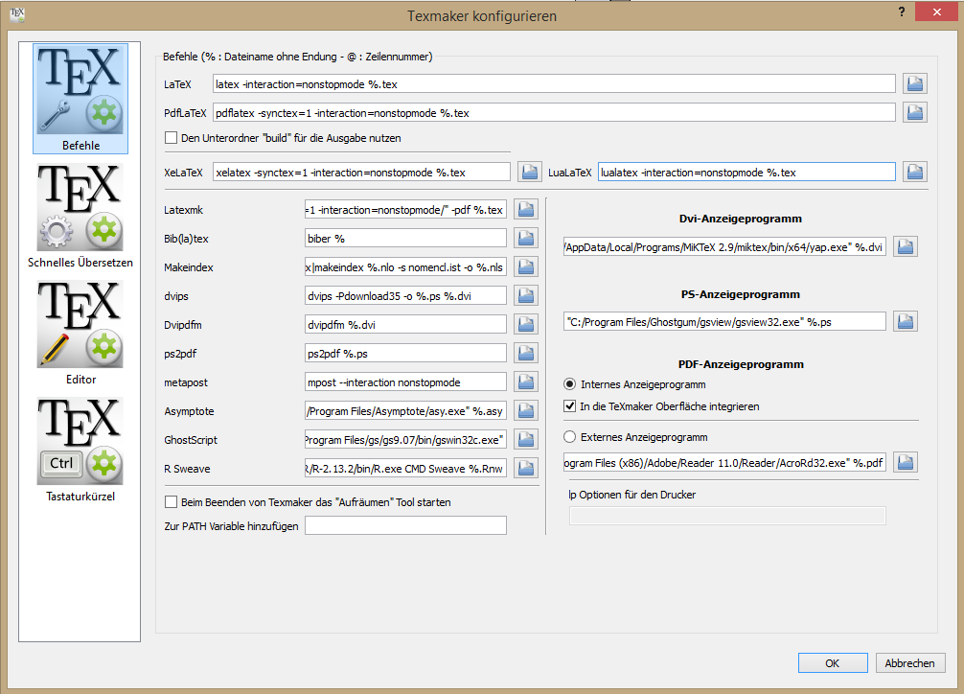This screenshot has width=964, height=694.
Task: Browse for the Bib(la)tex executable
Action: pyautogui.click(x=526, y=238)
